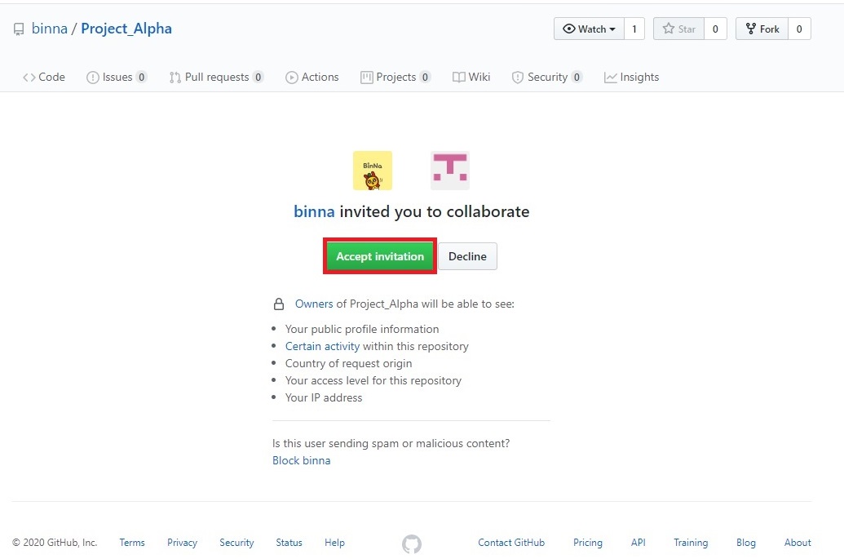
Task: Click the star count 0
Action: point(715,29)
